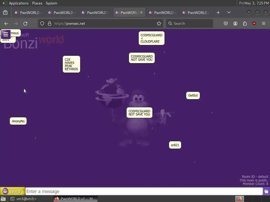This screenshot has width=270, height=202.
Task: Go back to the previous page
Action: (x=6, y=23)
